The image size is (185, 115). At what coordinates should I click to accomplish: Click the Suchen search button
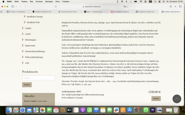[27, 85]
